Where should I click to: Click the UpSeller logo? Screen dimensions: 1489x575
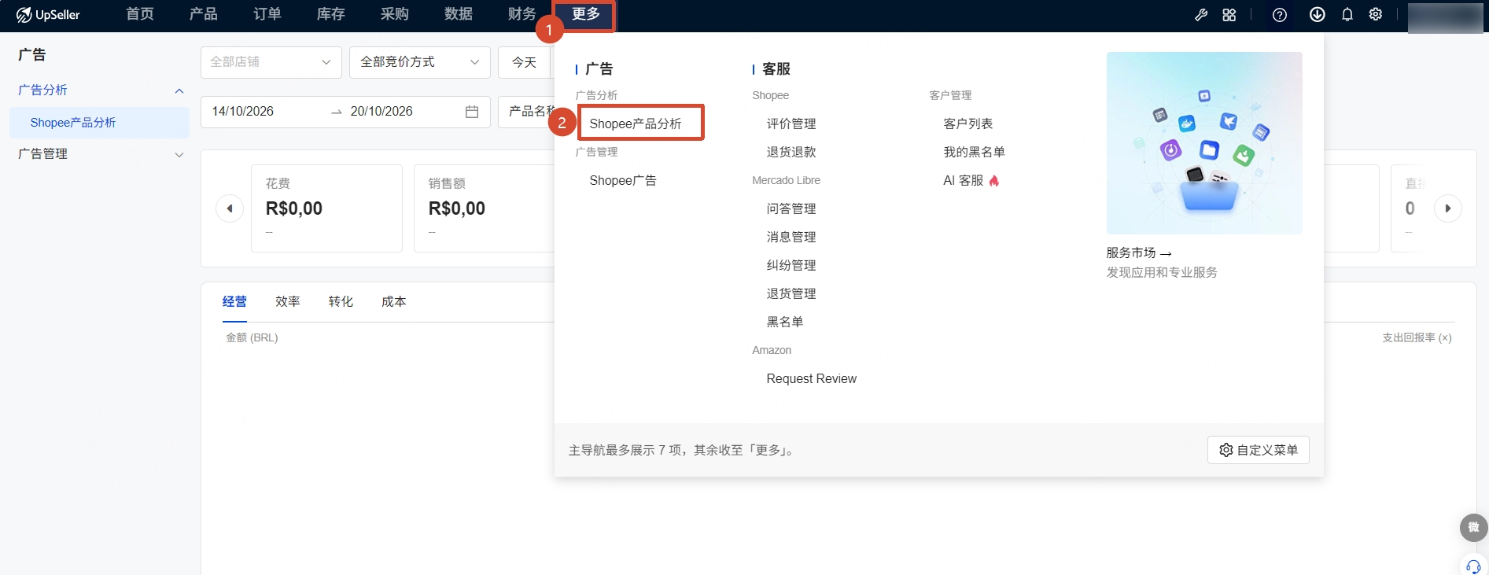coord(48,15)
